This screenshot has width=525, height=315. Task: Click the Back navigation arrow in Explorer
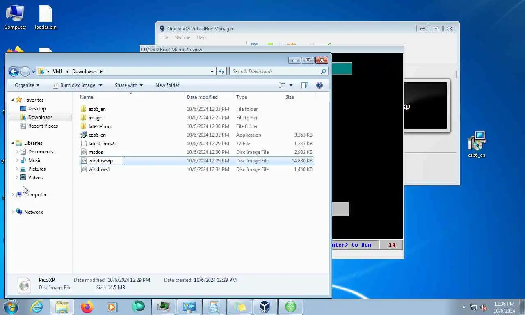14,71
